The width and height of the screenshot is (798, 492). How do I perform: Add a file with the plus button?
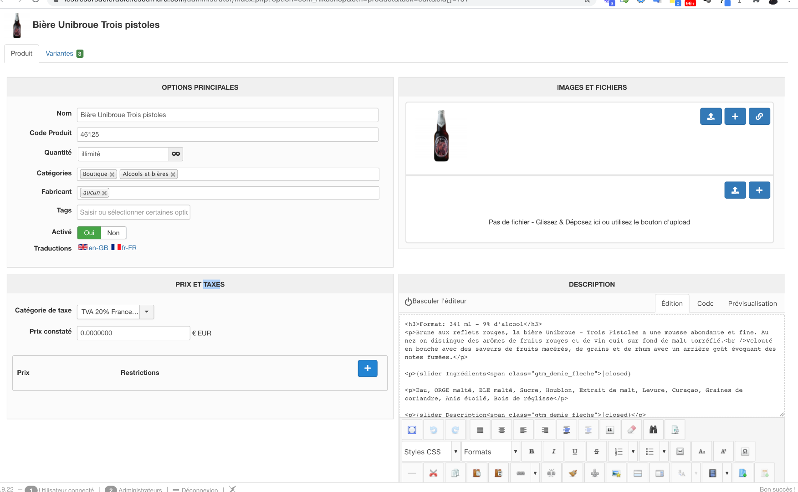click(759, 190)
